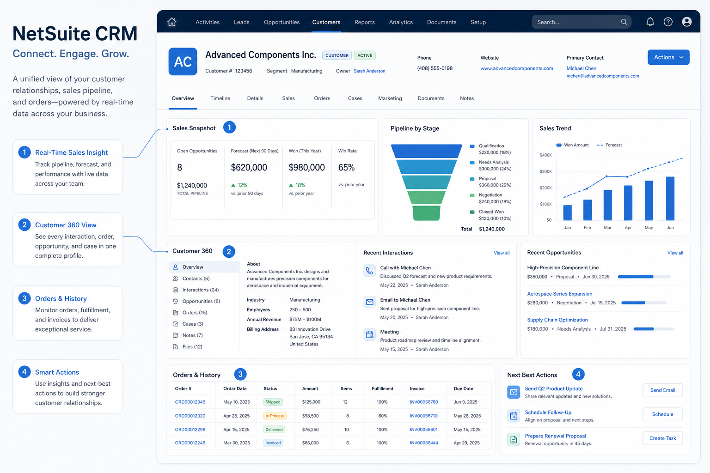Viewport: 710px width, 473px height.
Task: Switch to the Marketing tab
Action: (390, 98)
